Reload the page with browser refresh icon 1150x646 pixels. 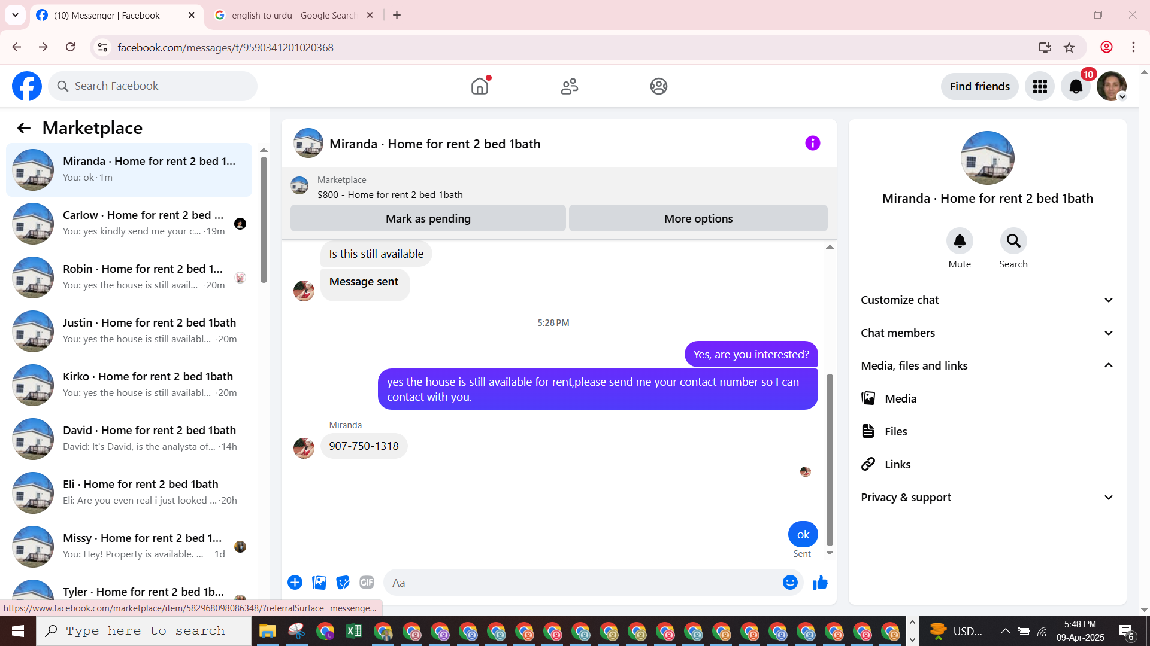click(x=71, y=47)
